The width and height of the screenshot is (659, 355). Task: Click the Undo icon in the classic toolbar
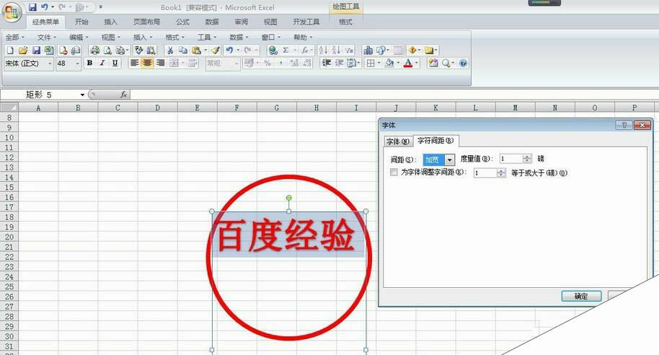pos(229,51)
